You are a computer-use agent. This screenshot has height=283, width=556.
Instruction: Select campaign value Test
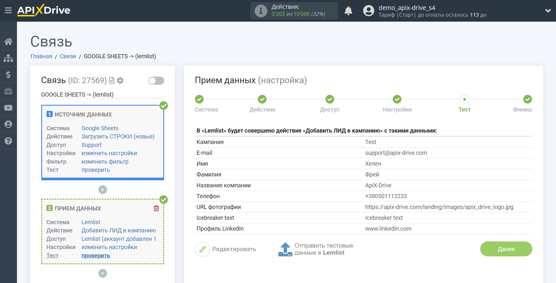[370, 142]
